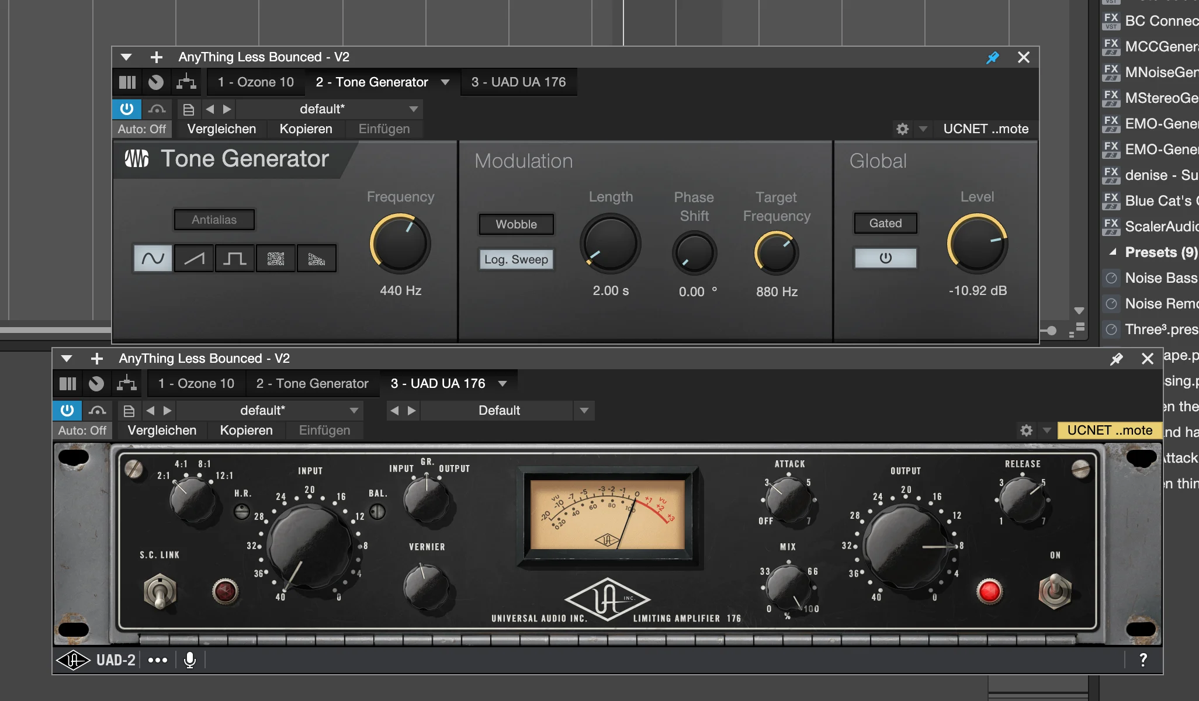Image resolution: width=1199 pixels, height=701 pixels.
Task: Expand the 3 - UAD UA 176 tab arrow
Action: point(503,384)
